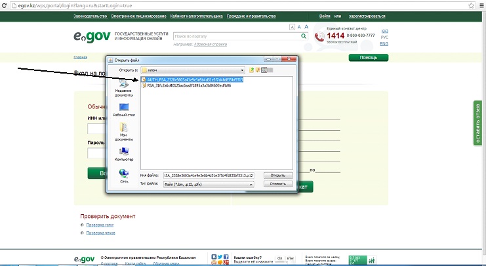The image size is (486, 266).
Task: Select the Computer shortcut in sidebar
Action: pos(123,154)
